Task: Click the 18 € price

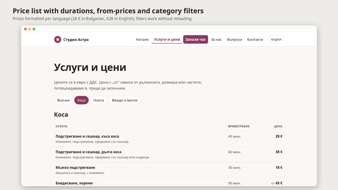Action: click(279, 168)
